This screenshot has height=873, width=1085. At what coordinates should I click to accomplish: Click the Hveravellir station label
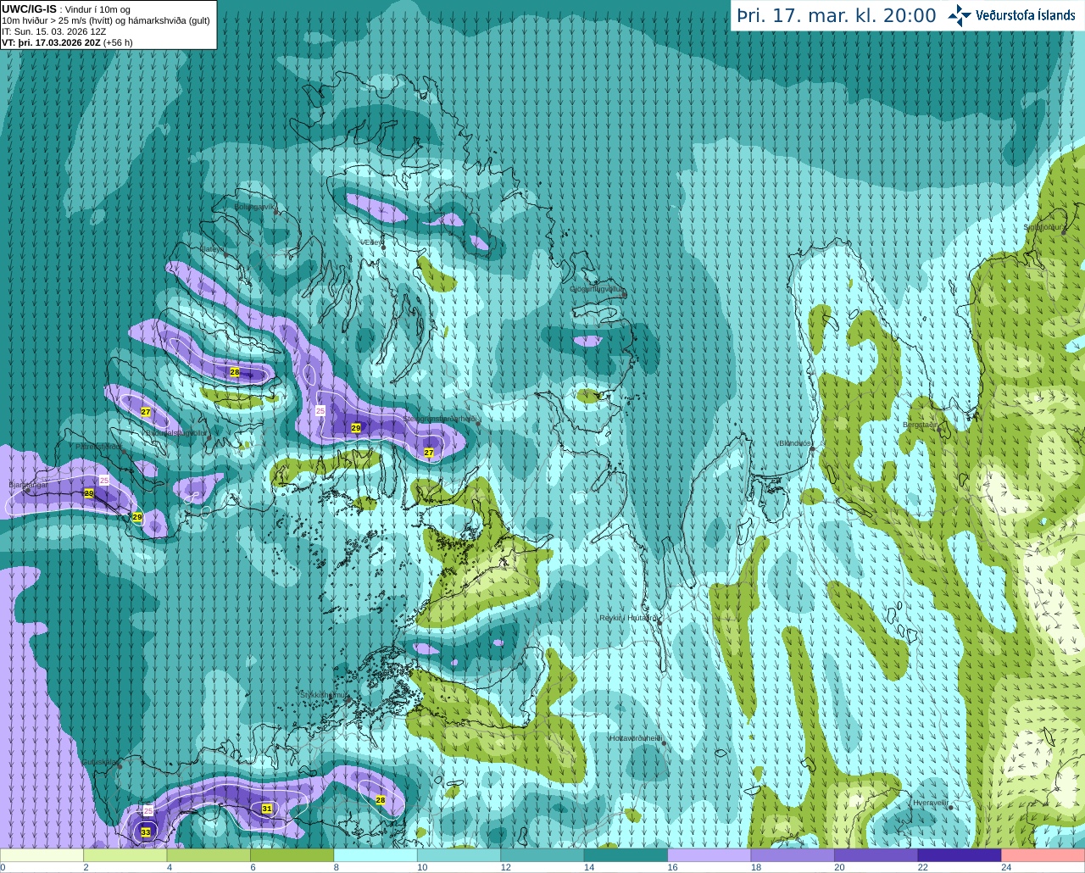pyautogui.click(x=931, y=803)
